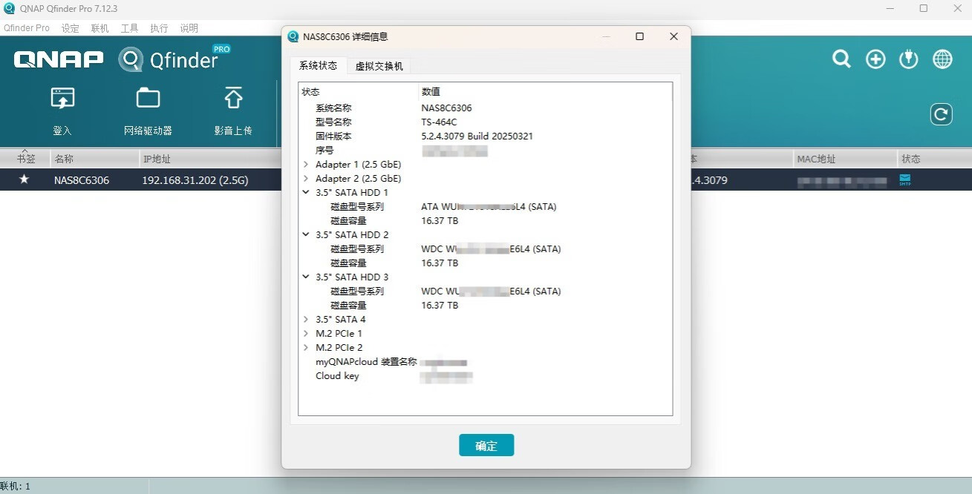Expand the 3.5" SATA 4 node
This screenshot has width=972, height=494.
coord(306,320)
